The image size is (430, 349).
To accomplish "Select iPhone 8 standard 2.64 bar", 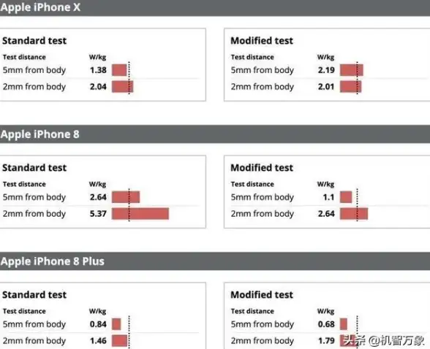I will click(x=126, y=197).
